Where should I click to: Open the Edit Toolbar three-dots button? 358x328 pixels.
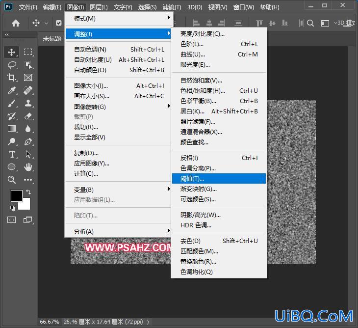(x=28, y=180)
